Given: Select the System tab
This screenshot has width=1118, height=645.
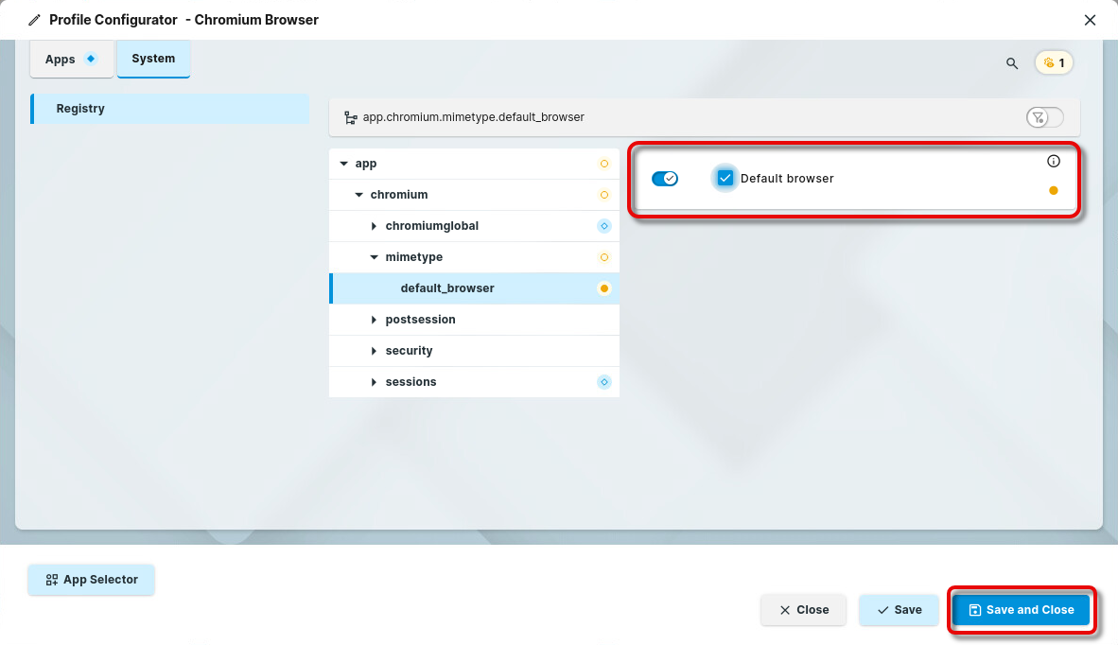Looking at the screenshot, I should click(x=153, y=59).
